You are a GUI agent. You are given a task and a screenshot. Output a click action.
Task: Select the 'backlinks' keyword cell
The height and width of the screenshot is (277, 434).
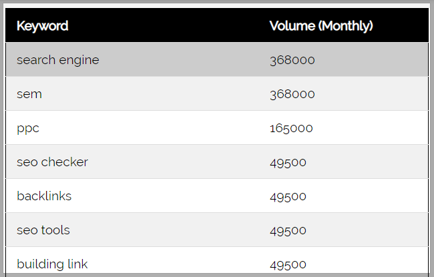point(44,196)
